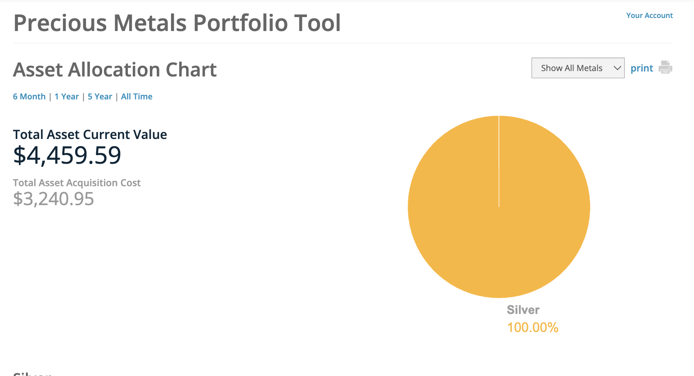
Task: Open the Show All Metals dropdown
Action: pos(578,68)
